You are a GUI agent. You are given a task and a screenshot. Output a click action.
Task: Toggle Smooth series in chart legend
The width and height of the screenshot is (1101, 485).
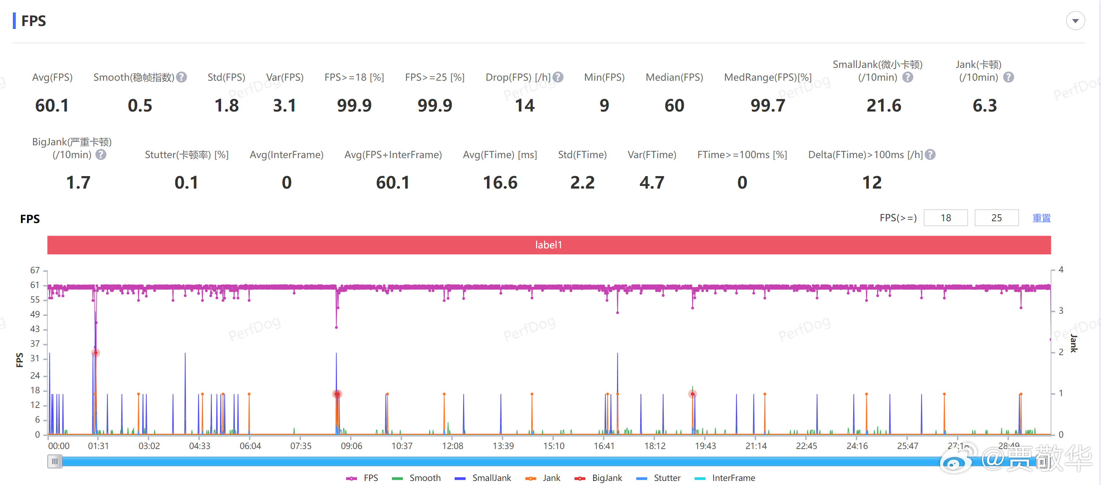tap(416, 478)
